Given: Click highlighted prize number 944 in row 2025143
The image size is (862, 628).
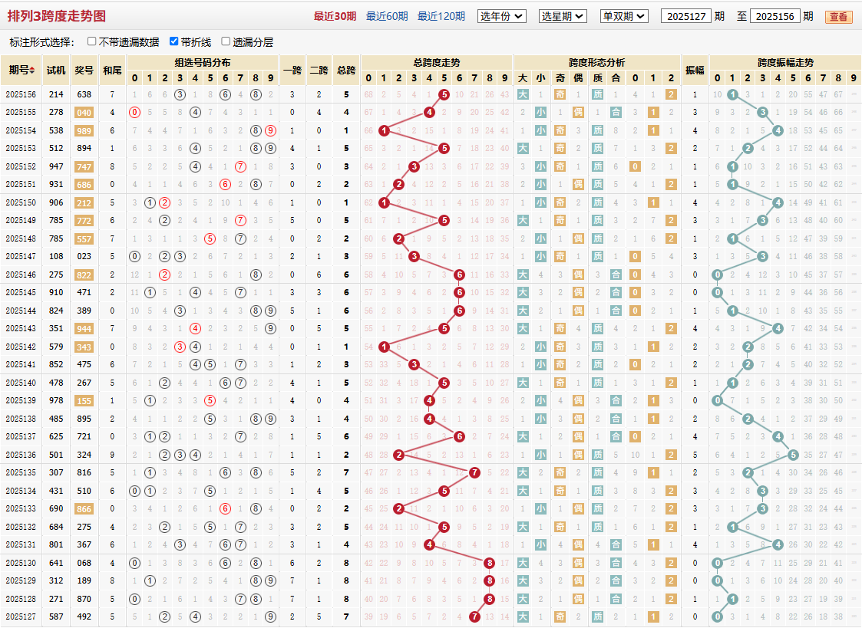Looking at the screenshot, I should 84,329.
